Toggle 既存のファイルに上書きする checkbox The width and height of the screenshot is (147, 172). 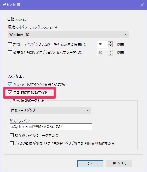(11, 135)
